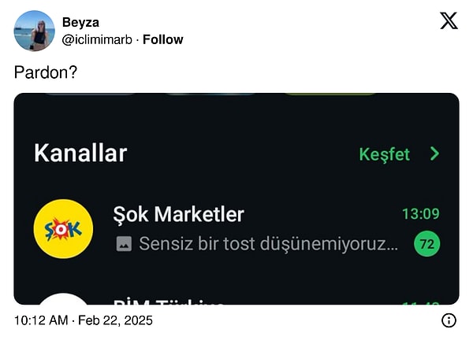Open the @iclimimarb handle link
Image resolution: width=473 pixels, height=344 pixels.
(97, 39)
